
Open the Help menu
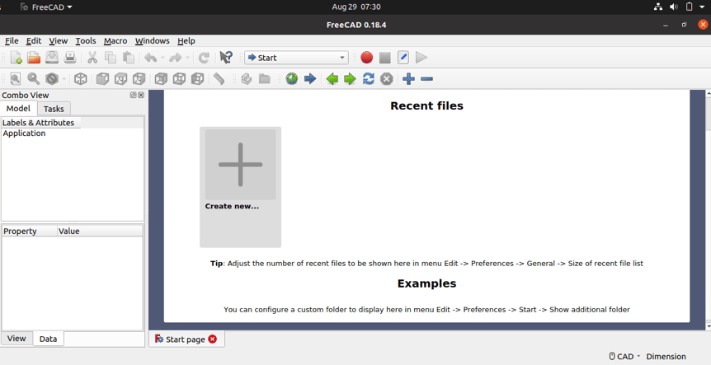coord(186,40)
